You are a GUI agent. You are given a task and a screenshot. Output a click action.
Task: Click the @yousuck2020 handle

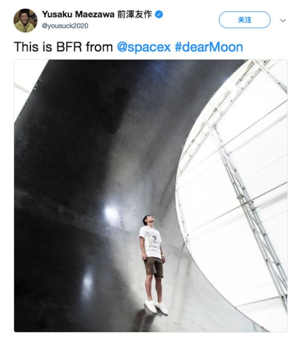pyautogui.click(x=65, y=25)
